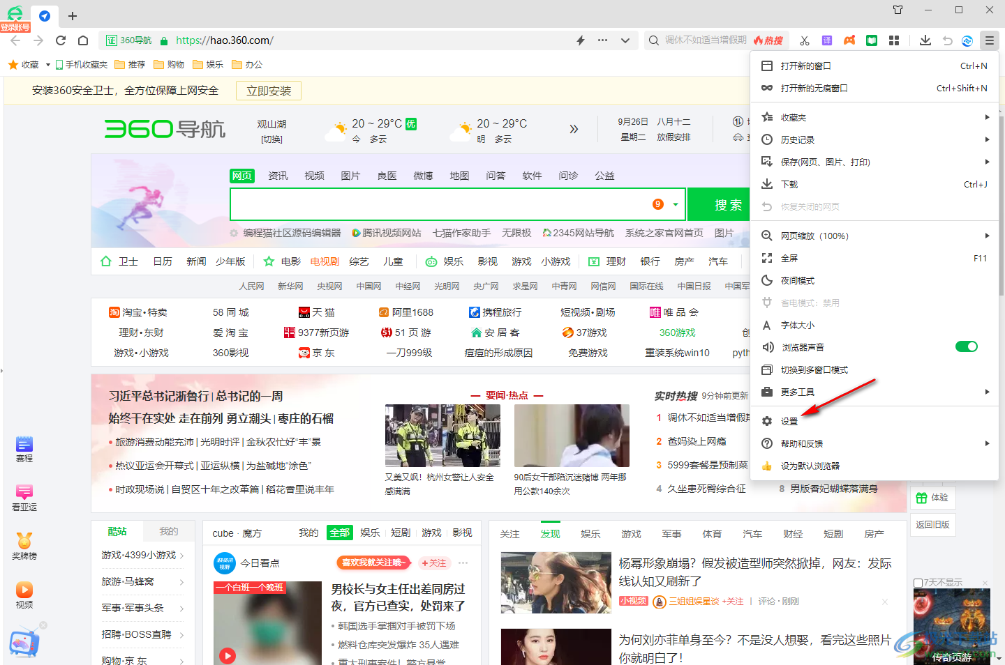1005x665 pixels.
Task: Choose 切换到多窗口模式 menu entry
Action: point(874,369)
